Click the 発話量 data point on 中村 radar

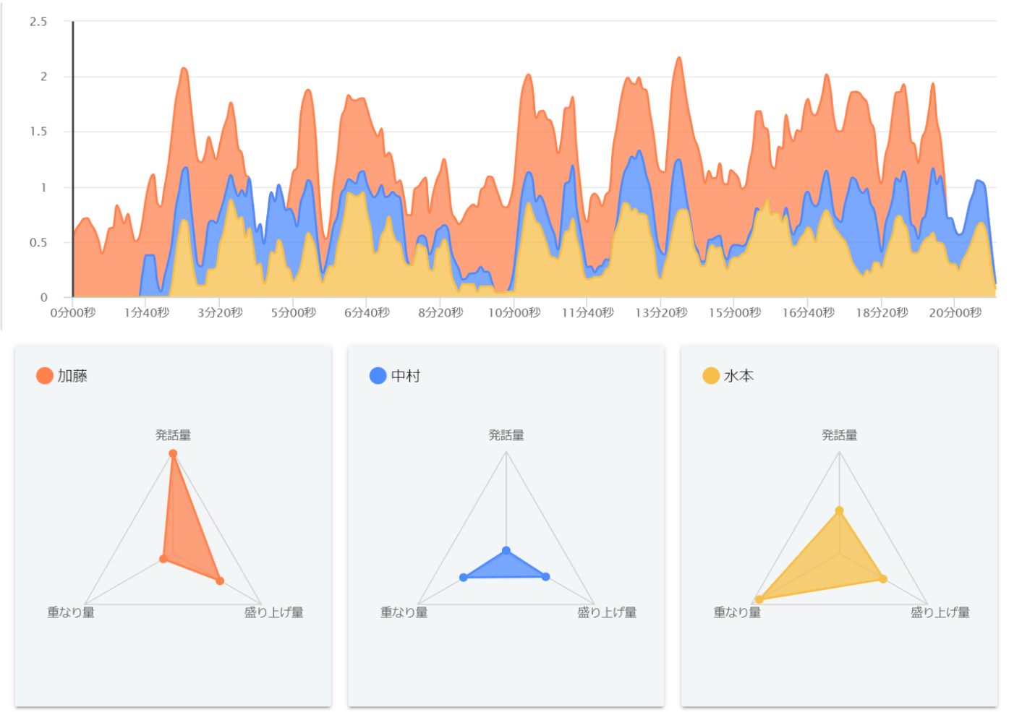click(x=506, y=551)
